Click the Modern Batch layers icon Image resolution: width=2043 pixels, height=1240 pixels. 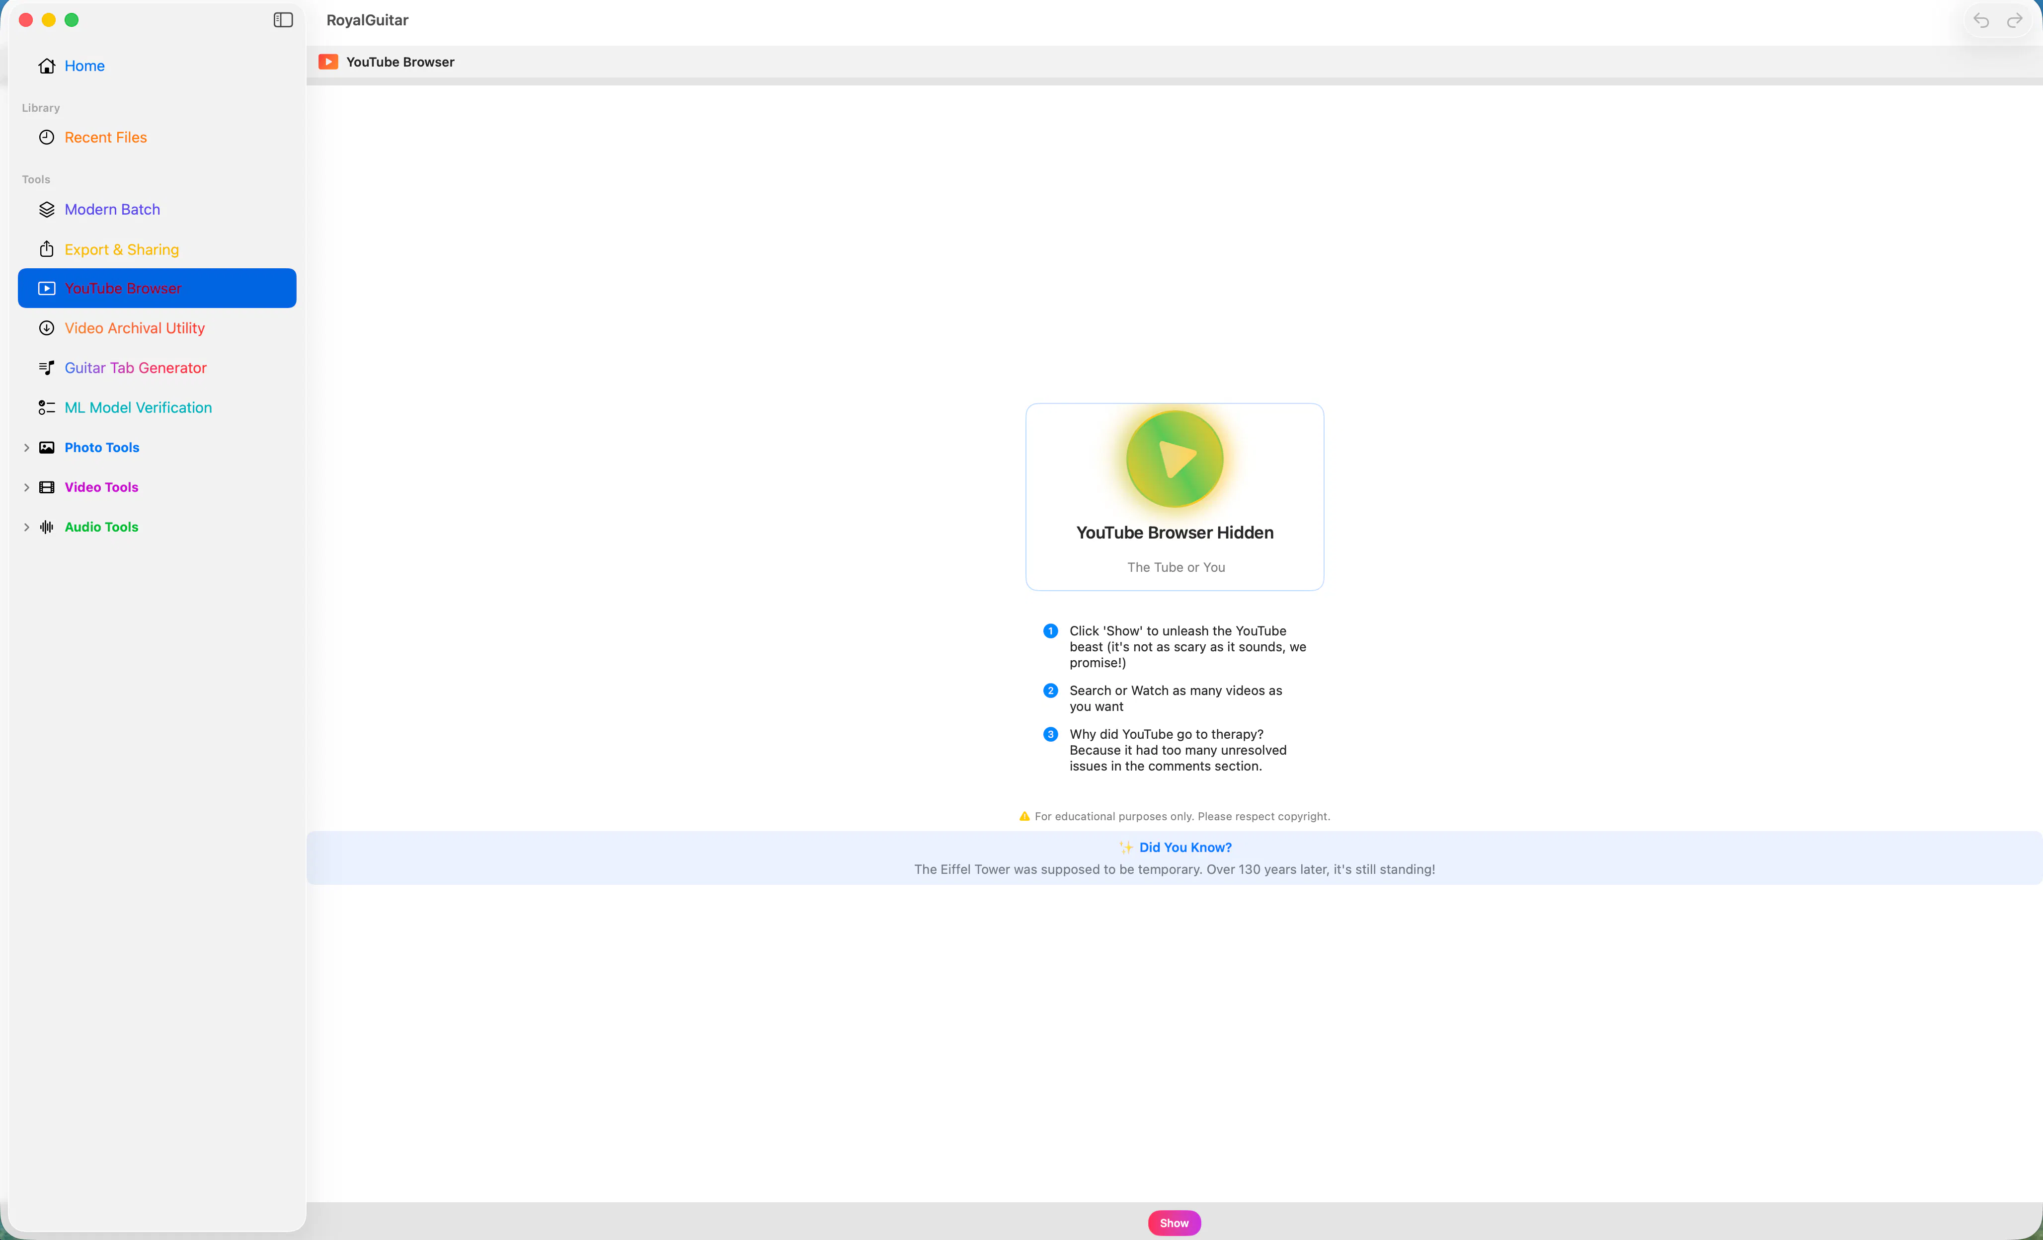[x=46, y=210]
